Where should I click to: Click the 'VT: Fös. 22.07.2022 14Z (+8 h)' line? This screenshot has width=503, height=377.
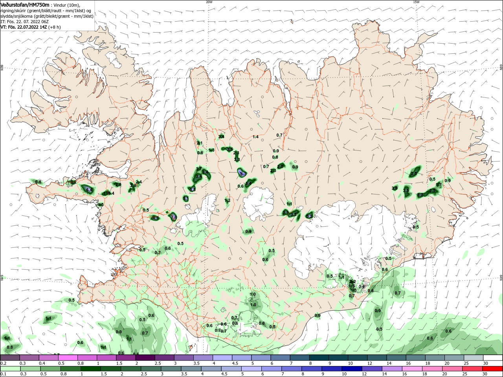point(31,27)
